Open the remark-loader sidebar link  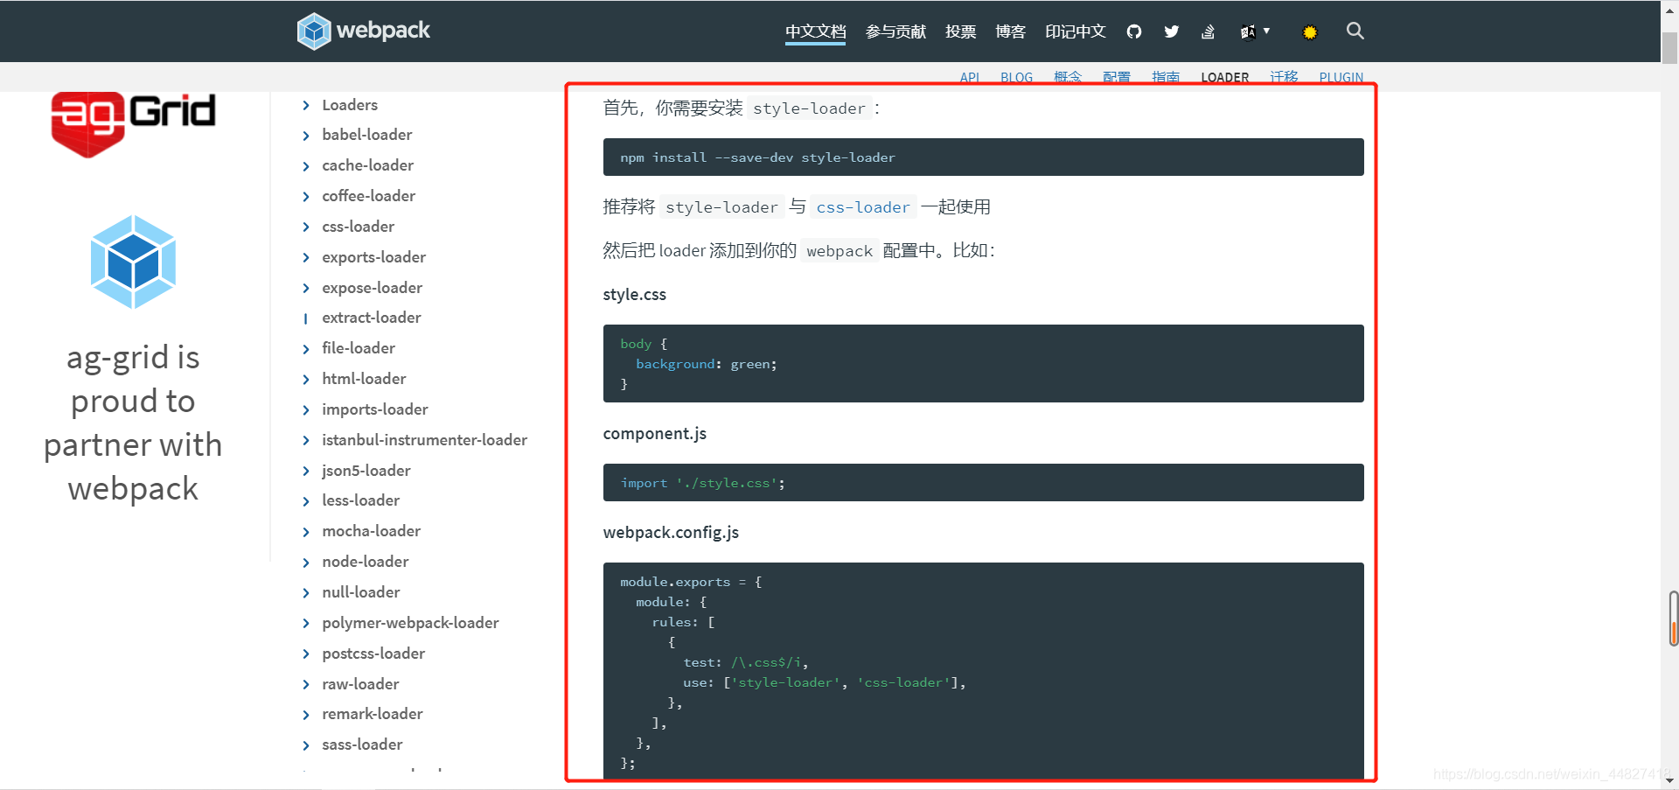[x=372, y=714]
